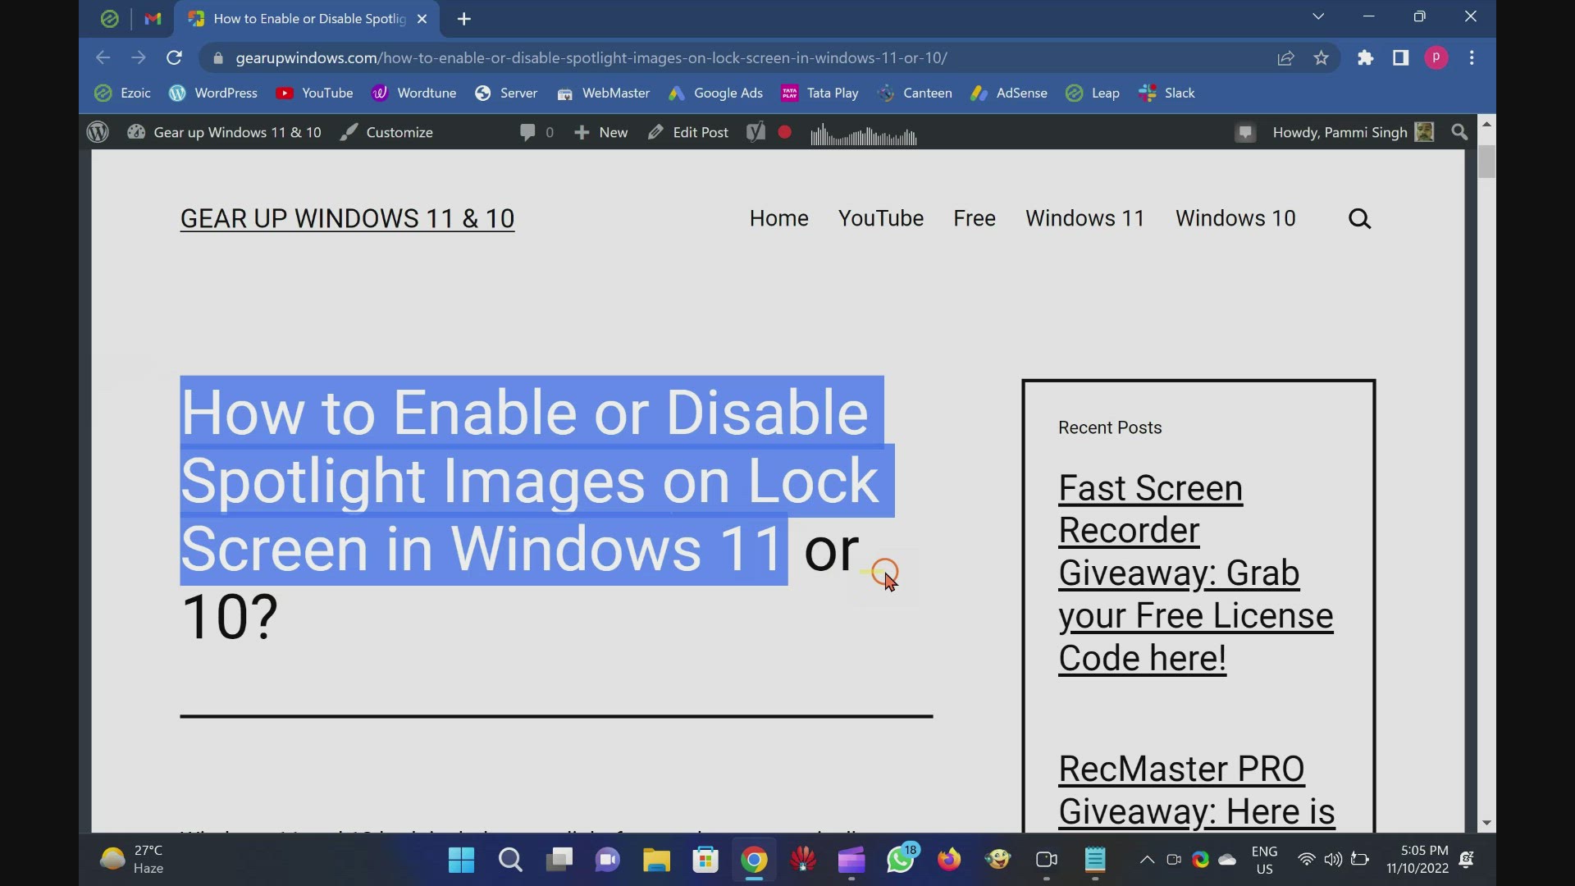Open Task View on taskbar

point(559,860)
